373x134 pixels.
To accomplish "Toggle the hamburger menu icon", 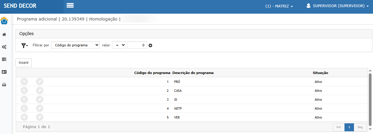I will coord(70,5).
